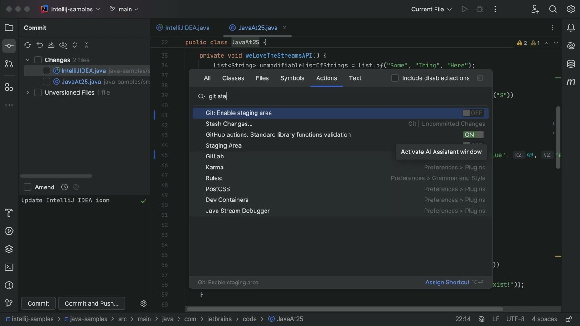Screen dimensions: 580x326
Task: Tick the IntelliJIDEA.java file checkbox
Action: coord(47,71)
